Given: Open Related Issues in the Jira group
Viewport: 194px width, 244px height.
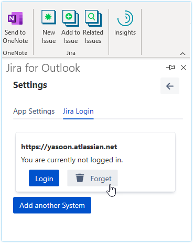Looking at the screenshot, I should (x=93, y=27).
